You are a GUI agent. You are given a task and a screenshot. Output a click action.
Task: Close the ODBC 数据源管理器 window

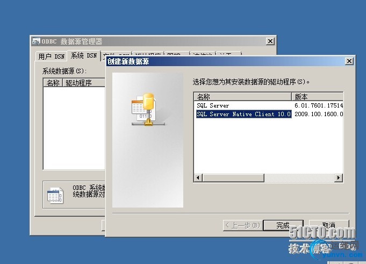[x=270, y=41]
